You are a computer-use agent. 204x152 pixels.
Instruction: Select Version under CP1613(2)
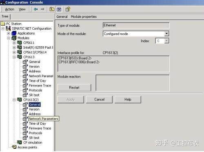click(34, 109)
